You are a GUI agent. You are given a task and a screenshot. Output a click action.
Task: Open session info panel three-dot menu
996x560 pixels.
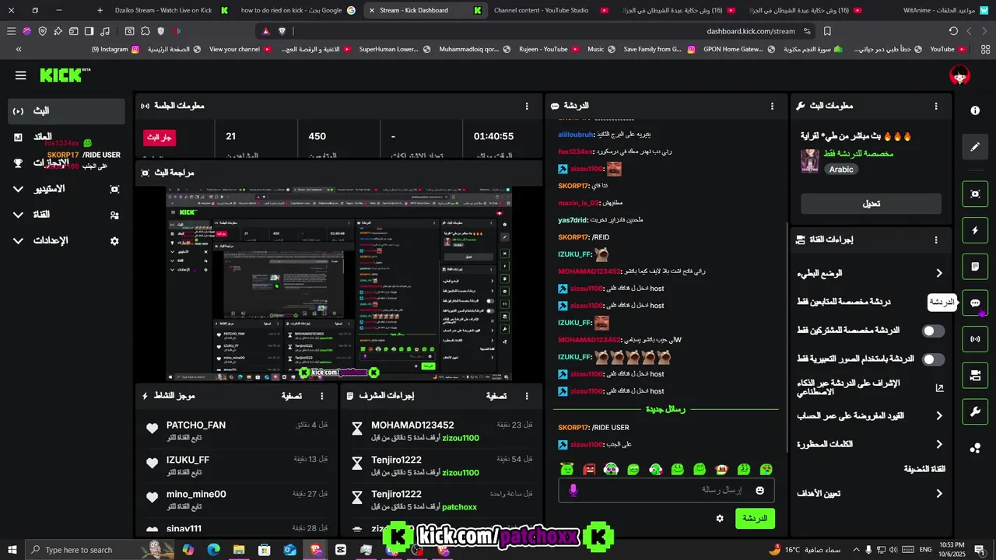tap(527, 106)
